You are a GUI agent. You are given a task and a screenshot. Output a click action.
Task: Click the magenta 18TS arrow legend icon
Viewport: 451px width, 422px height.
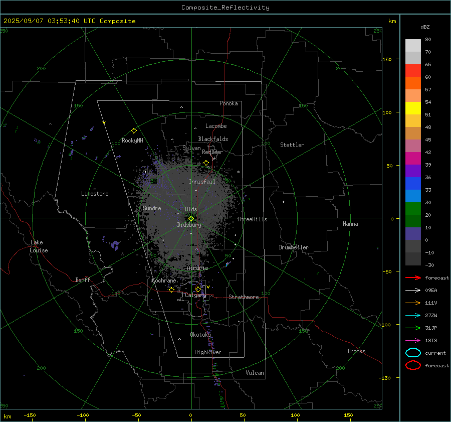click(413, 341)
